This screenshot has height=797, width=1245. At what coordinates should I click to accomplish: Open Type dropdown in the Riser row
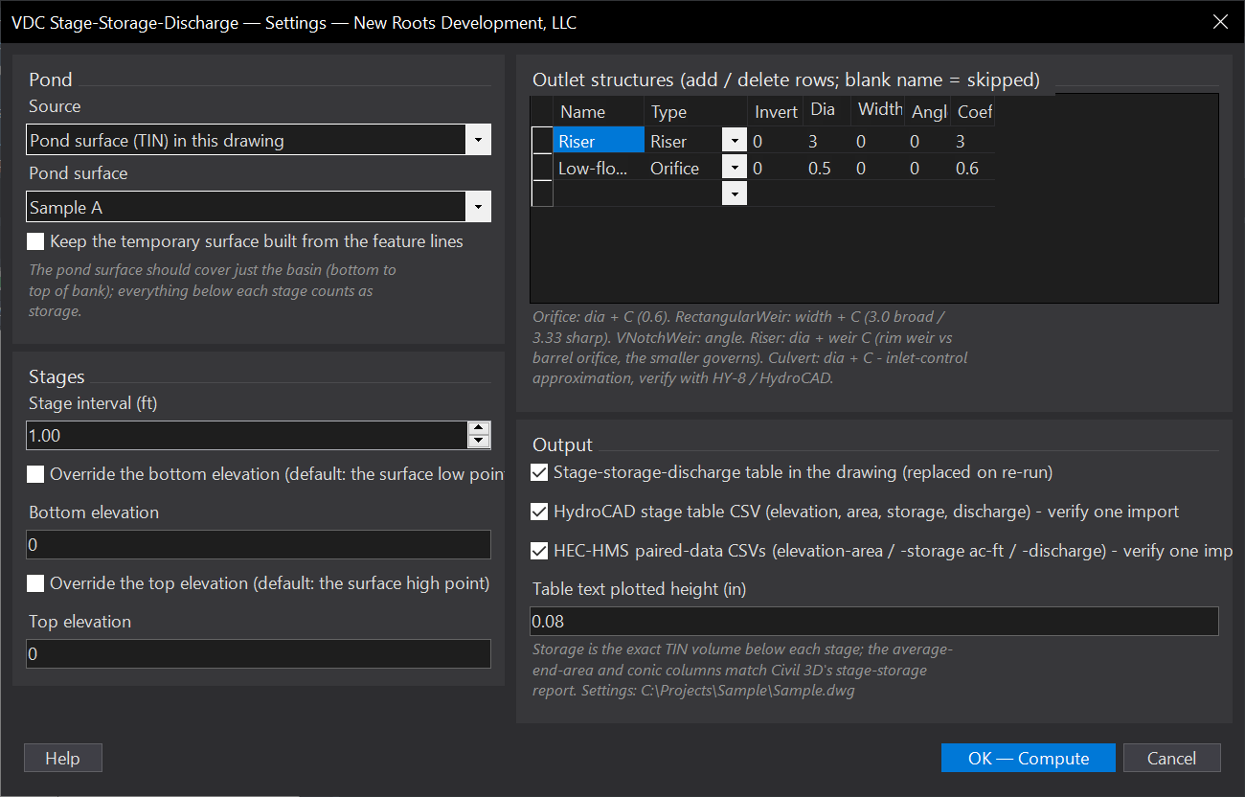[x=734, y=141]
